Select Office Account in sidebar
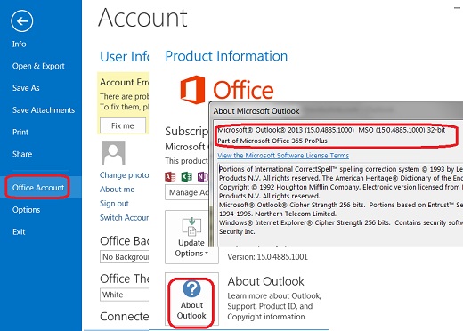Viewport: 463px width, 331px height. click(38, 188)
